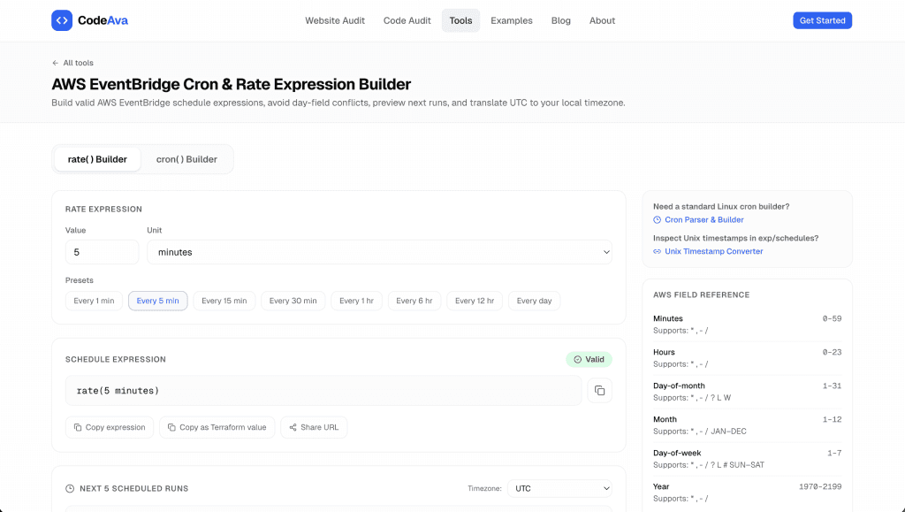Open Examples in the navigation

512,20
